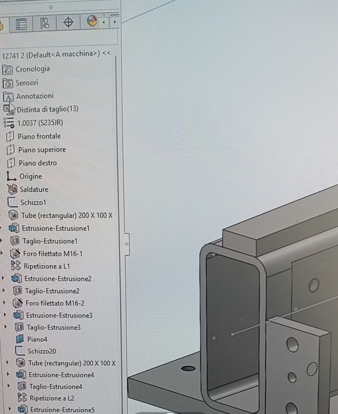Select the Piano4 plane icon
Viewport: 338px width, 414px height.
click(x=20, y=339)
